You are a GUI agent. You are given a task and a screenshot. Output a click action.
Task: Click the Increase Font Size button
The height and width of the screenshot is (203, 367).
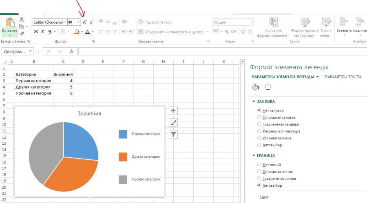[85, 22]
